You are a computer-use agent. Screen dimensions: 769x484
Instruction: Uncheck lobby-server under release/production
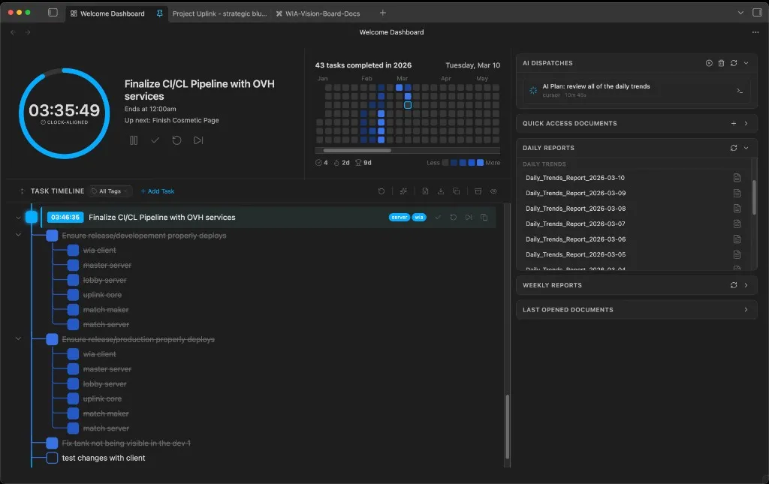click(73, 384)
